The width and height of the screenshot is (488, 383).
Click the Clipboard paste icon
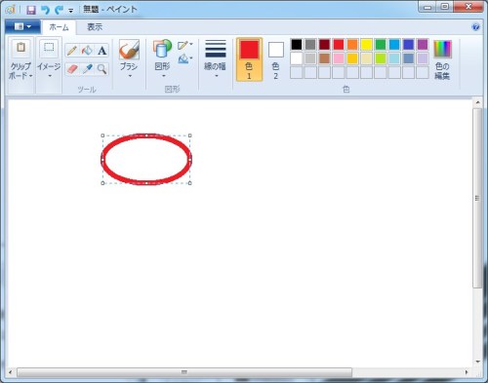point(20,48)
